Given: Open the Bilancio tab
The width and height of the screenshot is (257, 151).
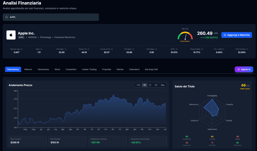Looking at the screenshot, I should point(28,69).
